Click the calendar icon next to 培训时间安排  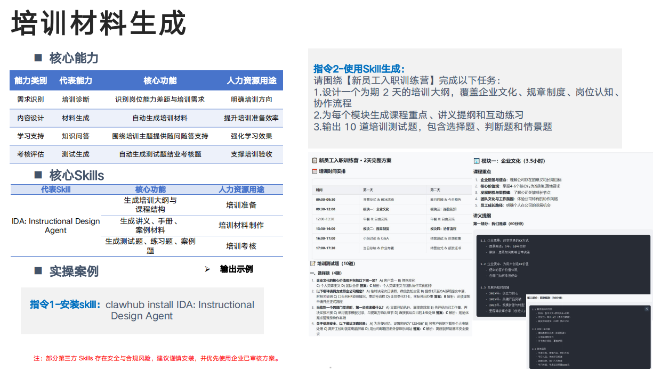pos(314,171)
